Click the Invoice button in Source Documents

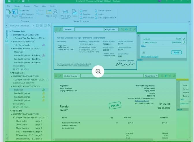tap(99, 14)
